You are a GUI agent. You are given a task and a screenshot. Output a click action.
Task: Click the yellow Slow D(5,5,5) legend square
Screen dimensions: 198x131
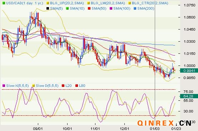click(34, 86)
